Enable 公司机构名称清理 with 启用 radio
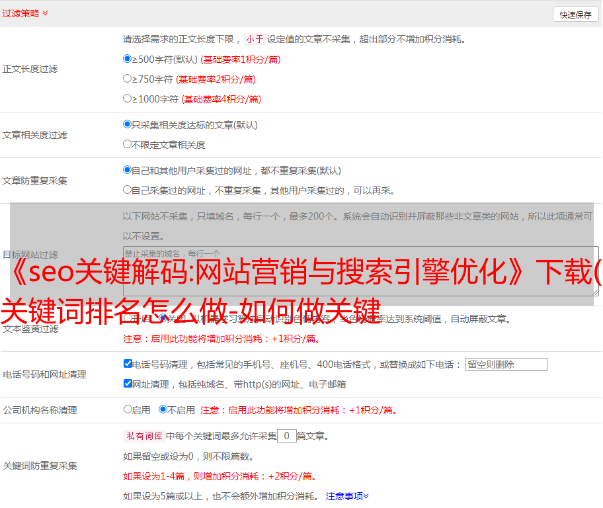Viewport: 603px width, 508px height. (x=128, y=409)
